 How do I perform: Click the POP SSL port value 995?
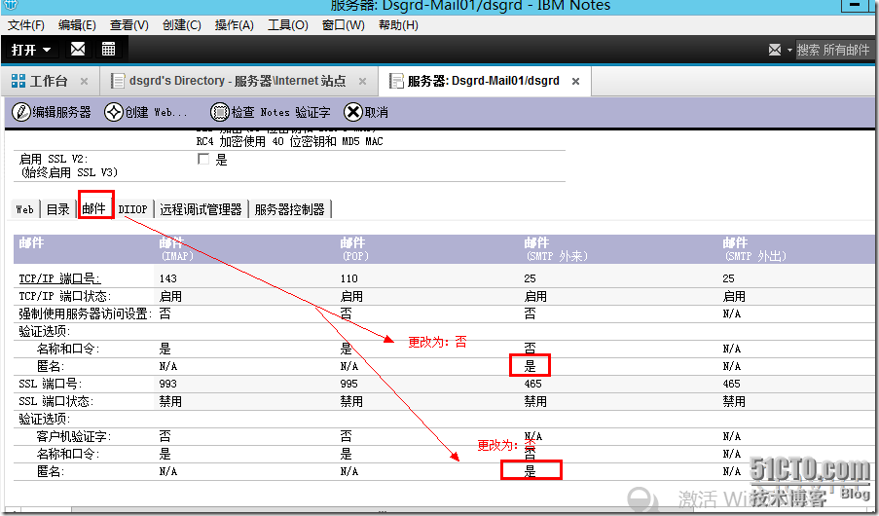[348, 385]
